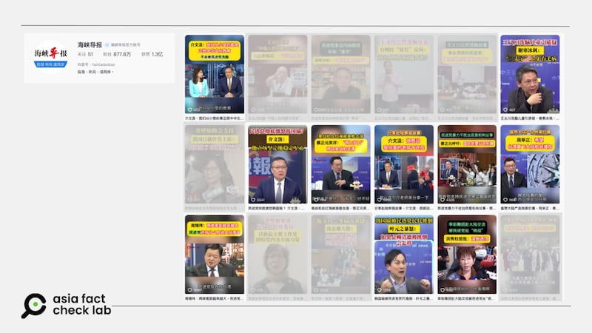Open the 粉丝 877.8万 followers count

(117, 54)
